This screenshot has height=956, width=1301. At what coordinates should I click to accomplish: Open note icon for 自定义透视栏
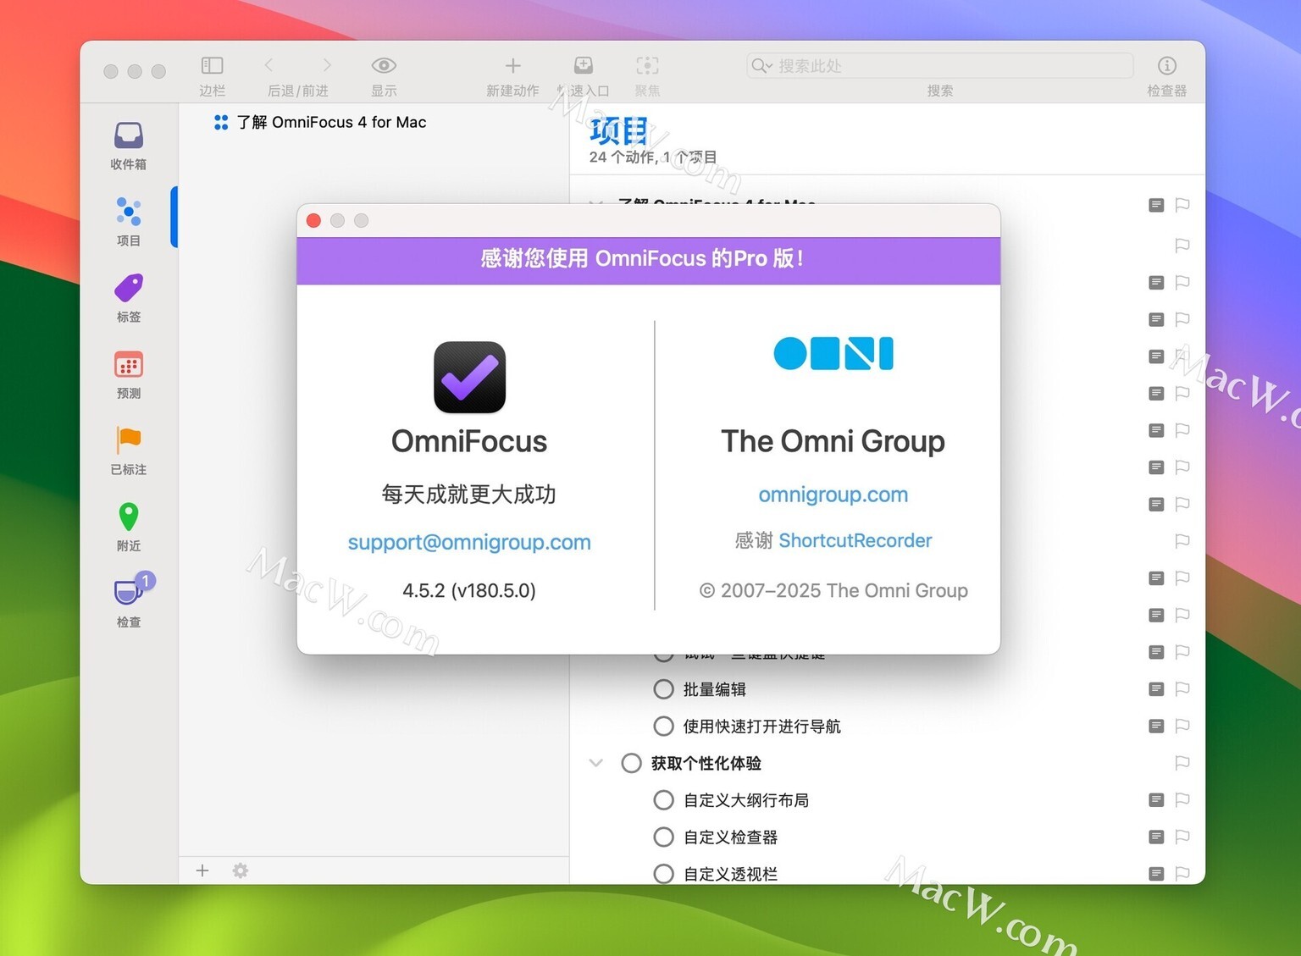[1156, 873]
